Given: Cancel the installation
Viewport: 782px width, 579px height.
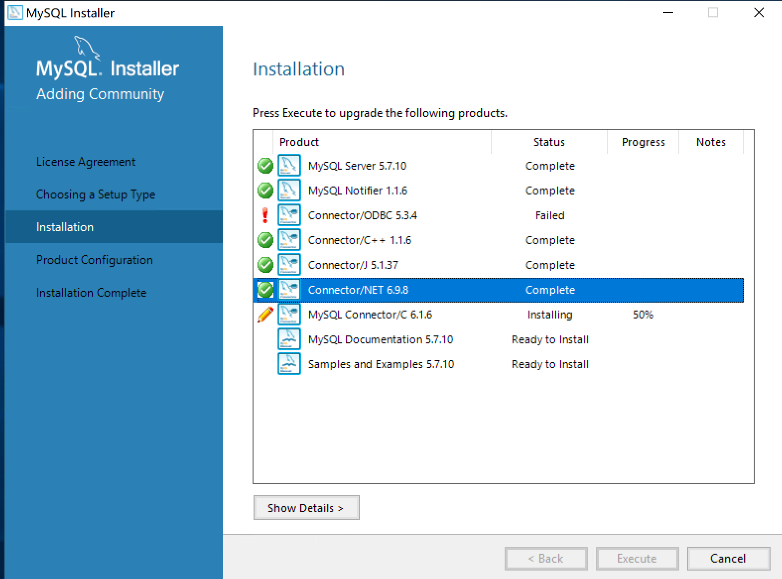Looking at the screenshot, I should click(728, 559).
